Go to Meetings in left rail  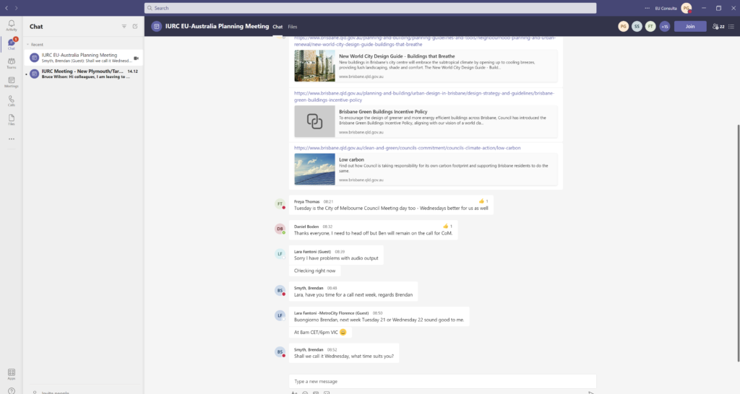pos(11,82)
